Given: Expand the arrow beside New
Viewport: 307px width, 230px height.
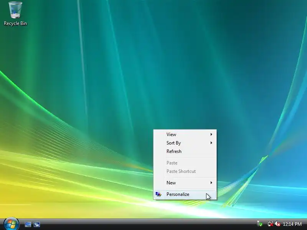Looking at the screenshot, I should click(211, 183).
